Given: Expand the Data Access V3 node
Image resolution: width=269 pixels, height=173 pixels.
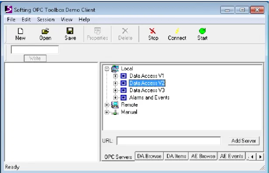Looking at the screenshot, I should 115,90.
